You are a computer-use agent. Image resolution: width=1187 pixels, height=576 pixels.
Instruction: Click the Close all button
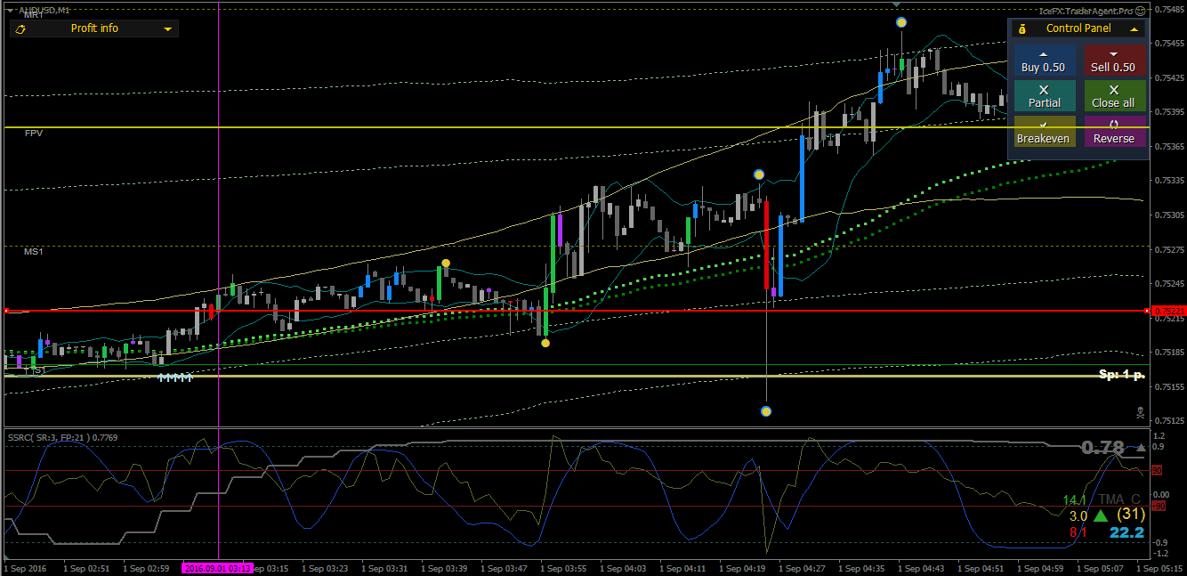pyautogui.click(x=1113, y=96)
